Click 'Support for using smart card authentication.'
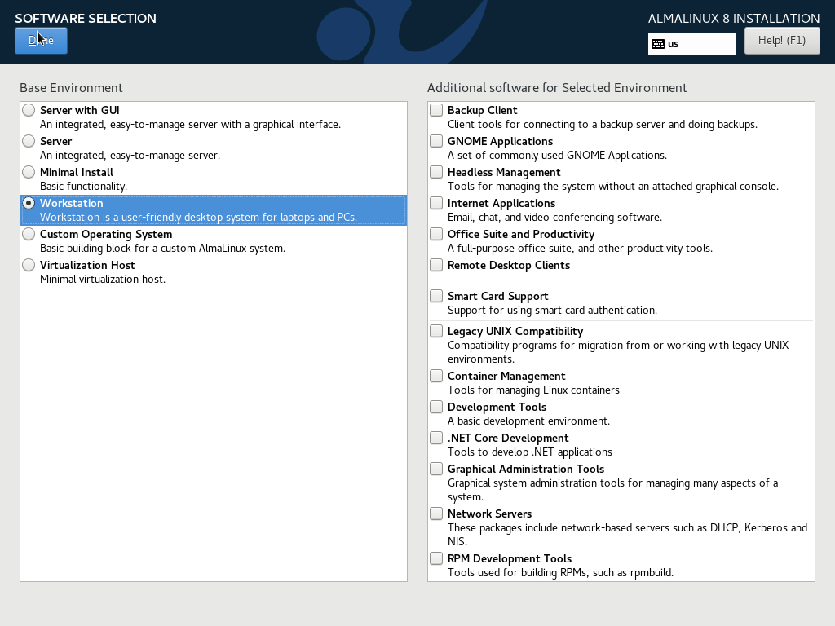 (x=552, y=311)
